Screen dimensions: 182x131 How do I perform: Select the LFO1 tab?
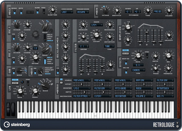[x=15, y=80]
